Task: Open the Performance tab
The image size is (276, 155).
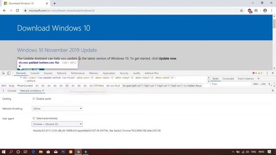Action: [x=78, y=73]
